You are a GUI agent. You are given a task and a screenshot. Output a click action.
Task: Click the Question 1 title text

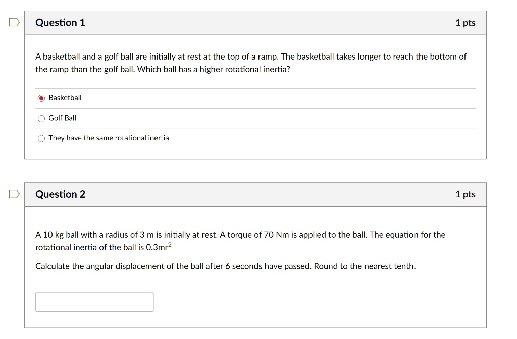(x=60, y=22)
